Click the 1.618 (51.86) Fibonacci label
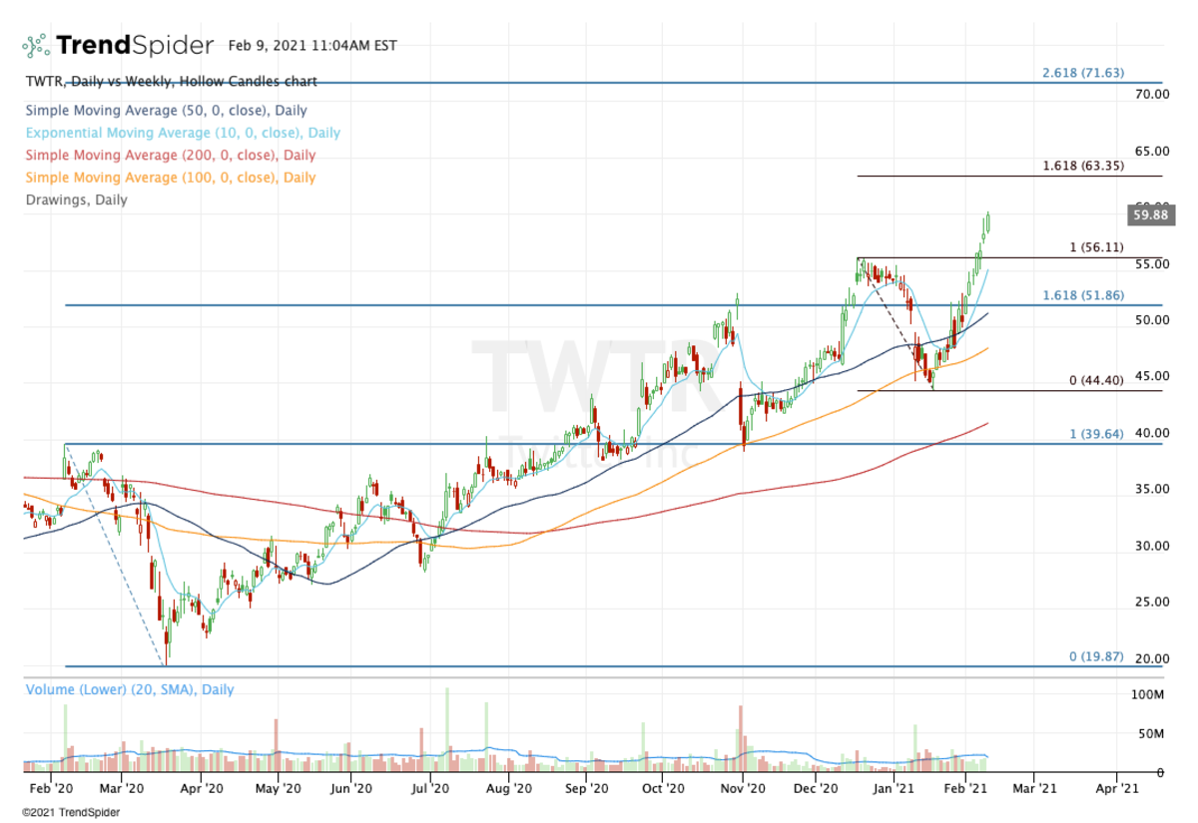Image resolution: width=1198 pixels, height=823 pixels. pos(1082,296)
